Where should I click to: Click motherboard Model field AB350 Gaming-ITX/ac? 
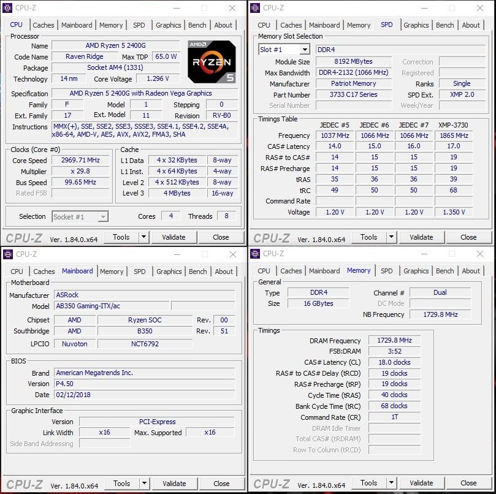click(112, 306)
